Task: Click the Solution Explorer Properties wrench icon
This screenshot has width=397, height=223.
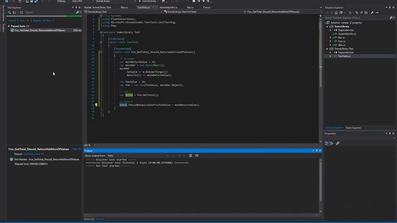Action: [372, 12]
